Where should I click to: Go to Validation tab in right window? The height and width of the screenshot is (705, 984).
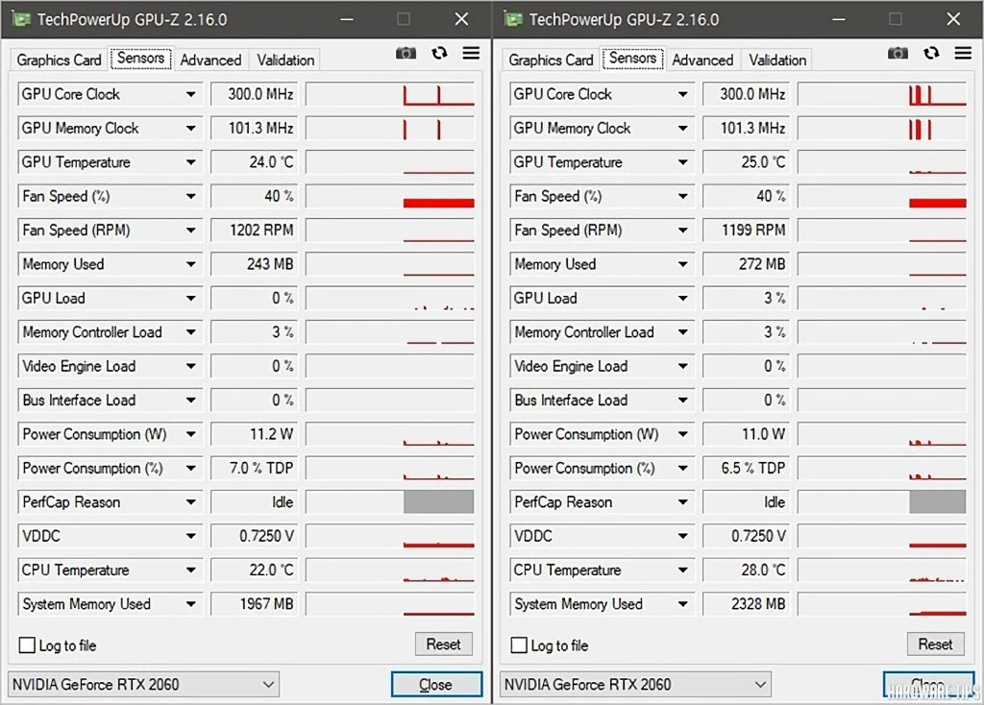tap(777, 61)
